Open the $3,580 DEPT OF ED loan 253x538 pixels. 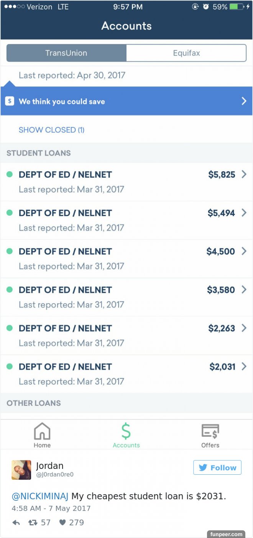[115, 297]
